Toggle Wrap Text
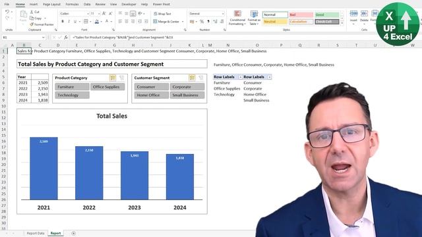 [x=162, y=14]
